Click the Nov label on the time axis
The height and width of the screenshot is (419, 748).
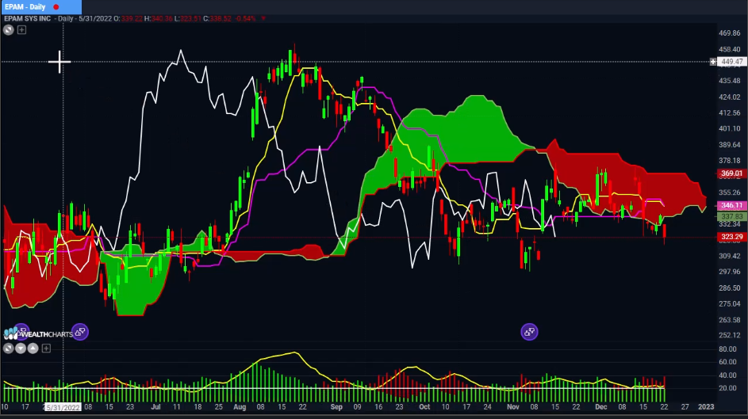513,407
